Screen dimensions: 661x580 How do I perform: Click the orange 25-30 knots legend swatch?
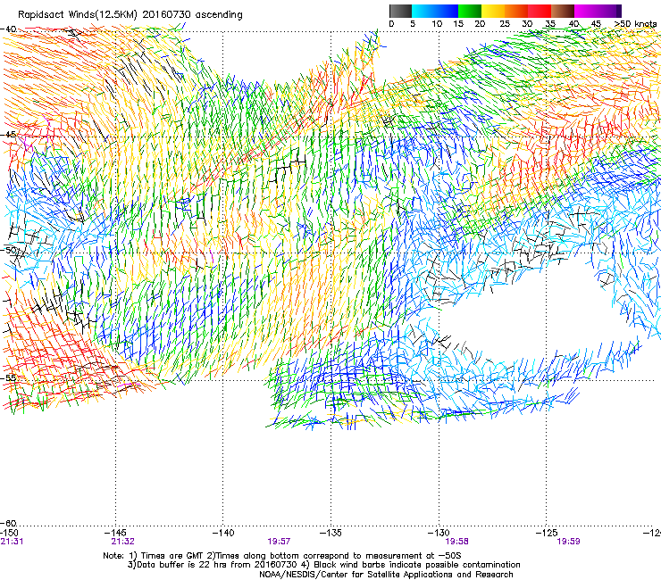516,11
